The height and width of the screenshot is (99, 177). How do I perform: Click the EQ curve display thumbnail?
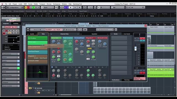[x=38, y=71]
